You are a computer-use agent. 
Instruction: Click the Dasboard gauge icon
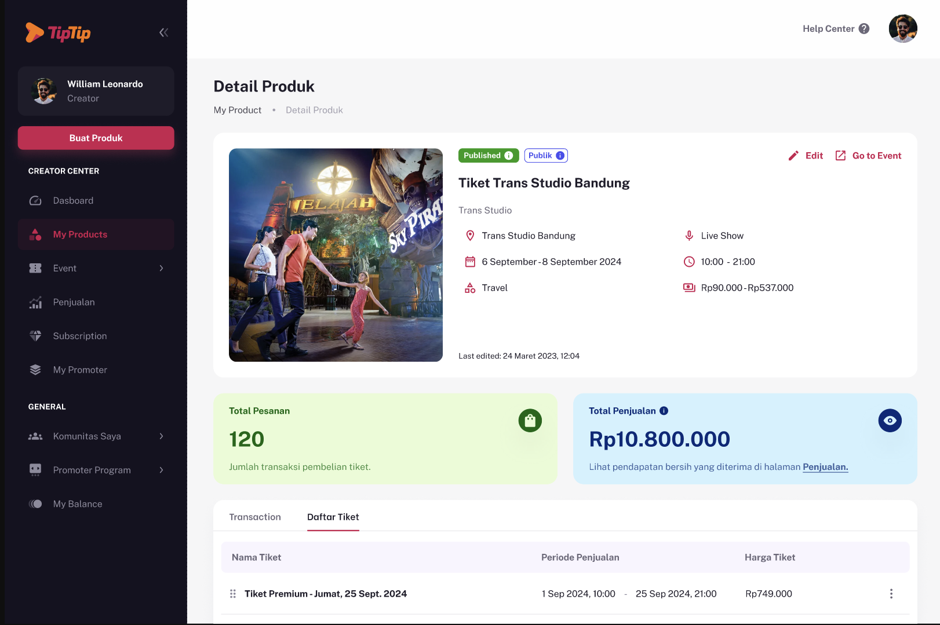pyautogui.click(x=35, y=200)
